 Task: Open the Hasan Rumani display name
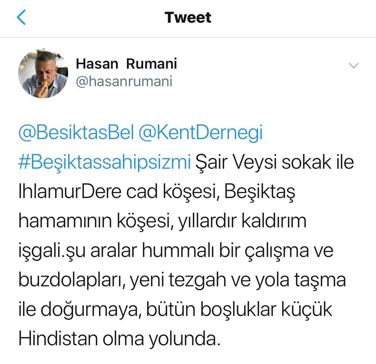(127, 64)
